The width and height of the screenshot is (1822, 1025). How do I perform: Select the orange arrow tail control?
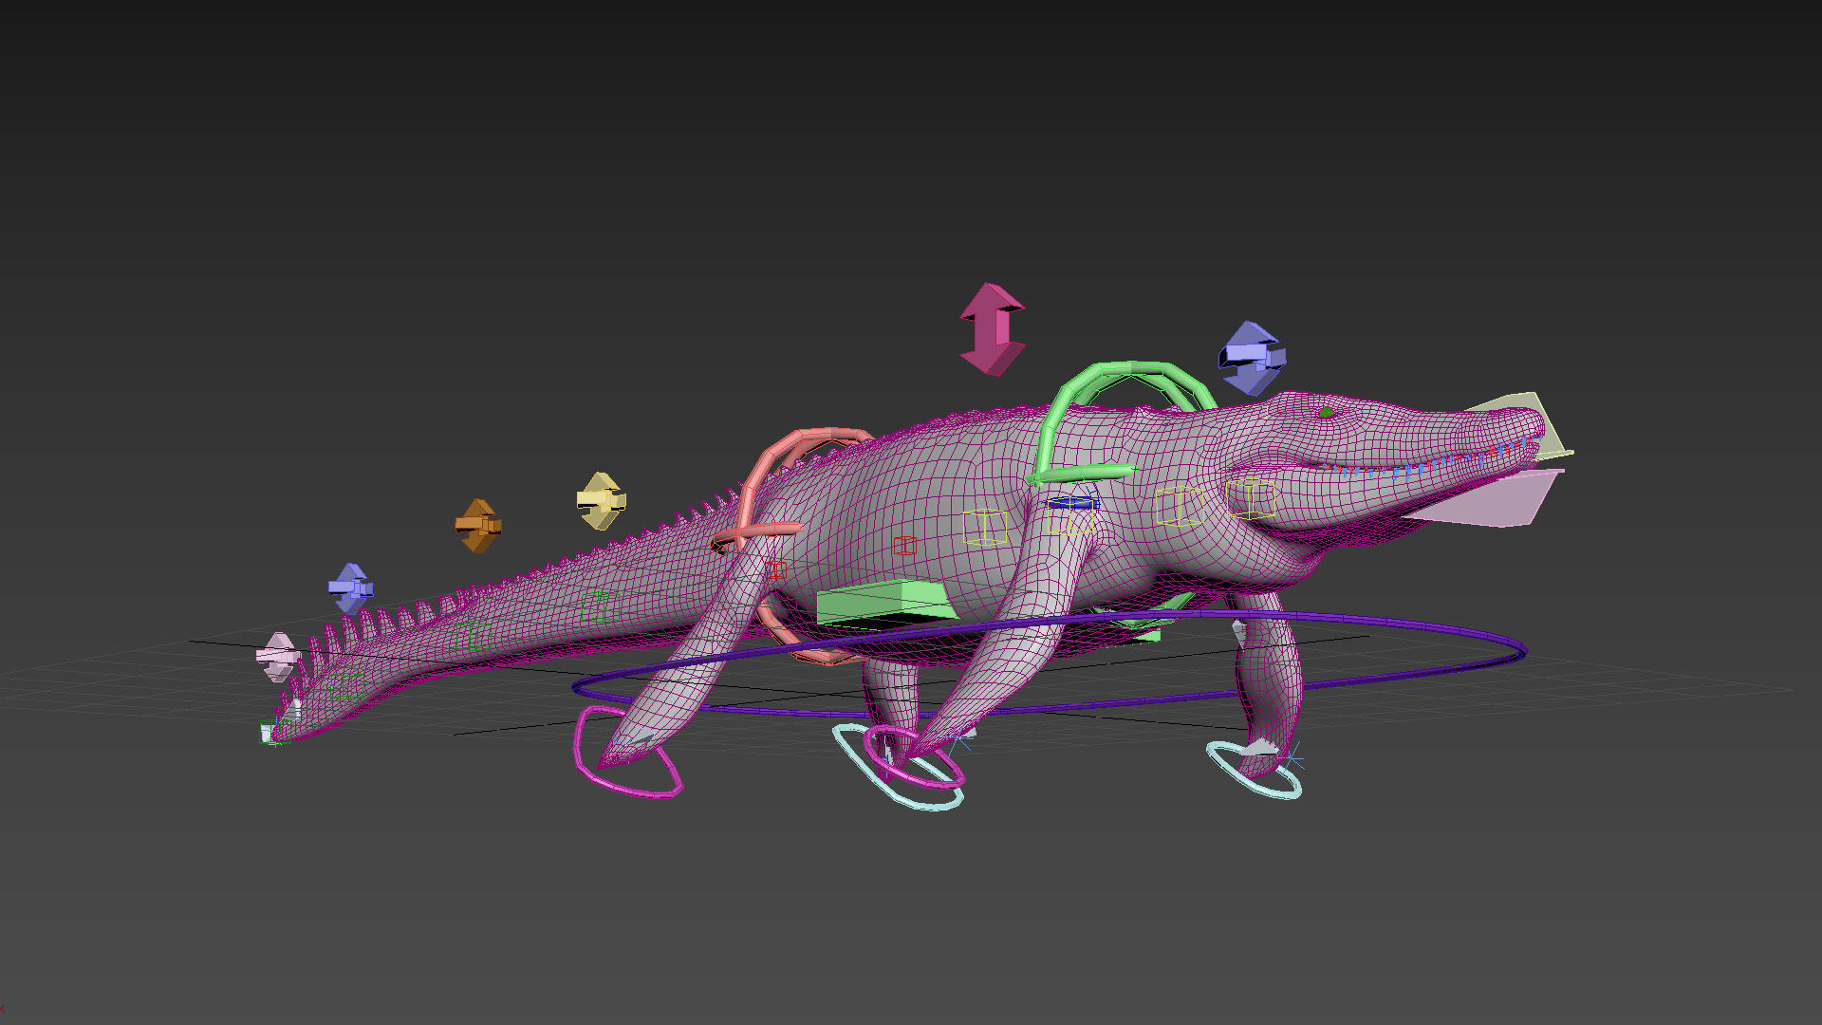pyautogui.click(x=478, y=525)
